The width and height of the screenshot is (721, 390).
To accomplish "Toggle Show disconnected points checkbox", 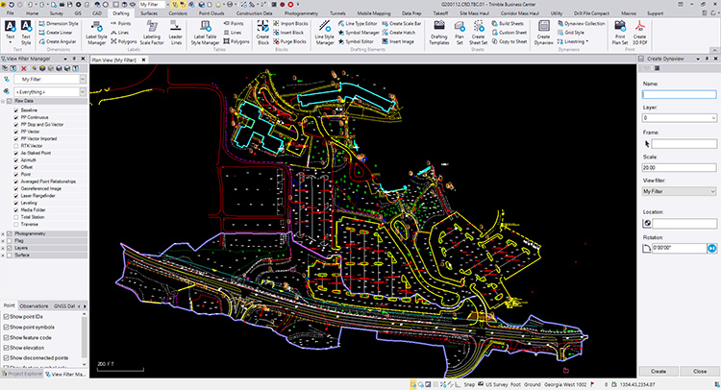I will [6, 358].
